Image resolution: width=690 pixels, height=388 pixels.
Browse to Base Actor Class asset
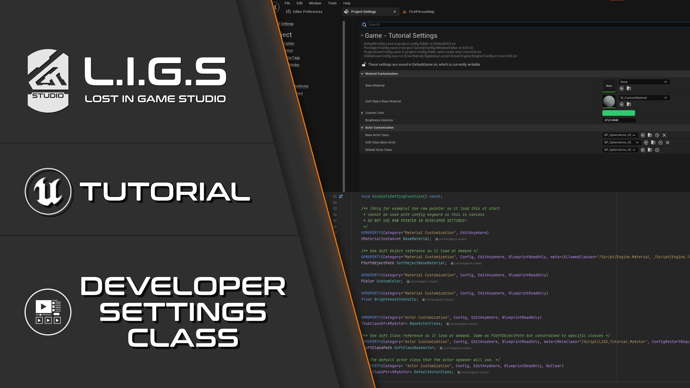(650, 135)
